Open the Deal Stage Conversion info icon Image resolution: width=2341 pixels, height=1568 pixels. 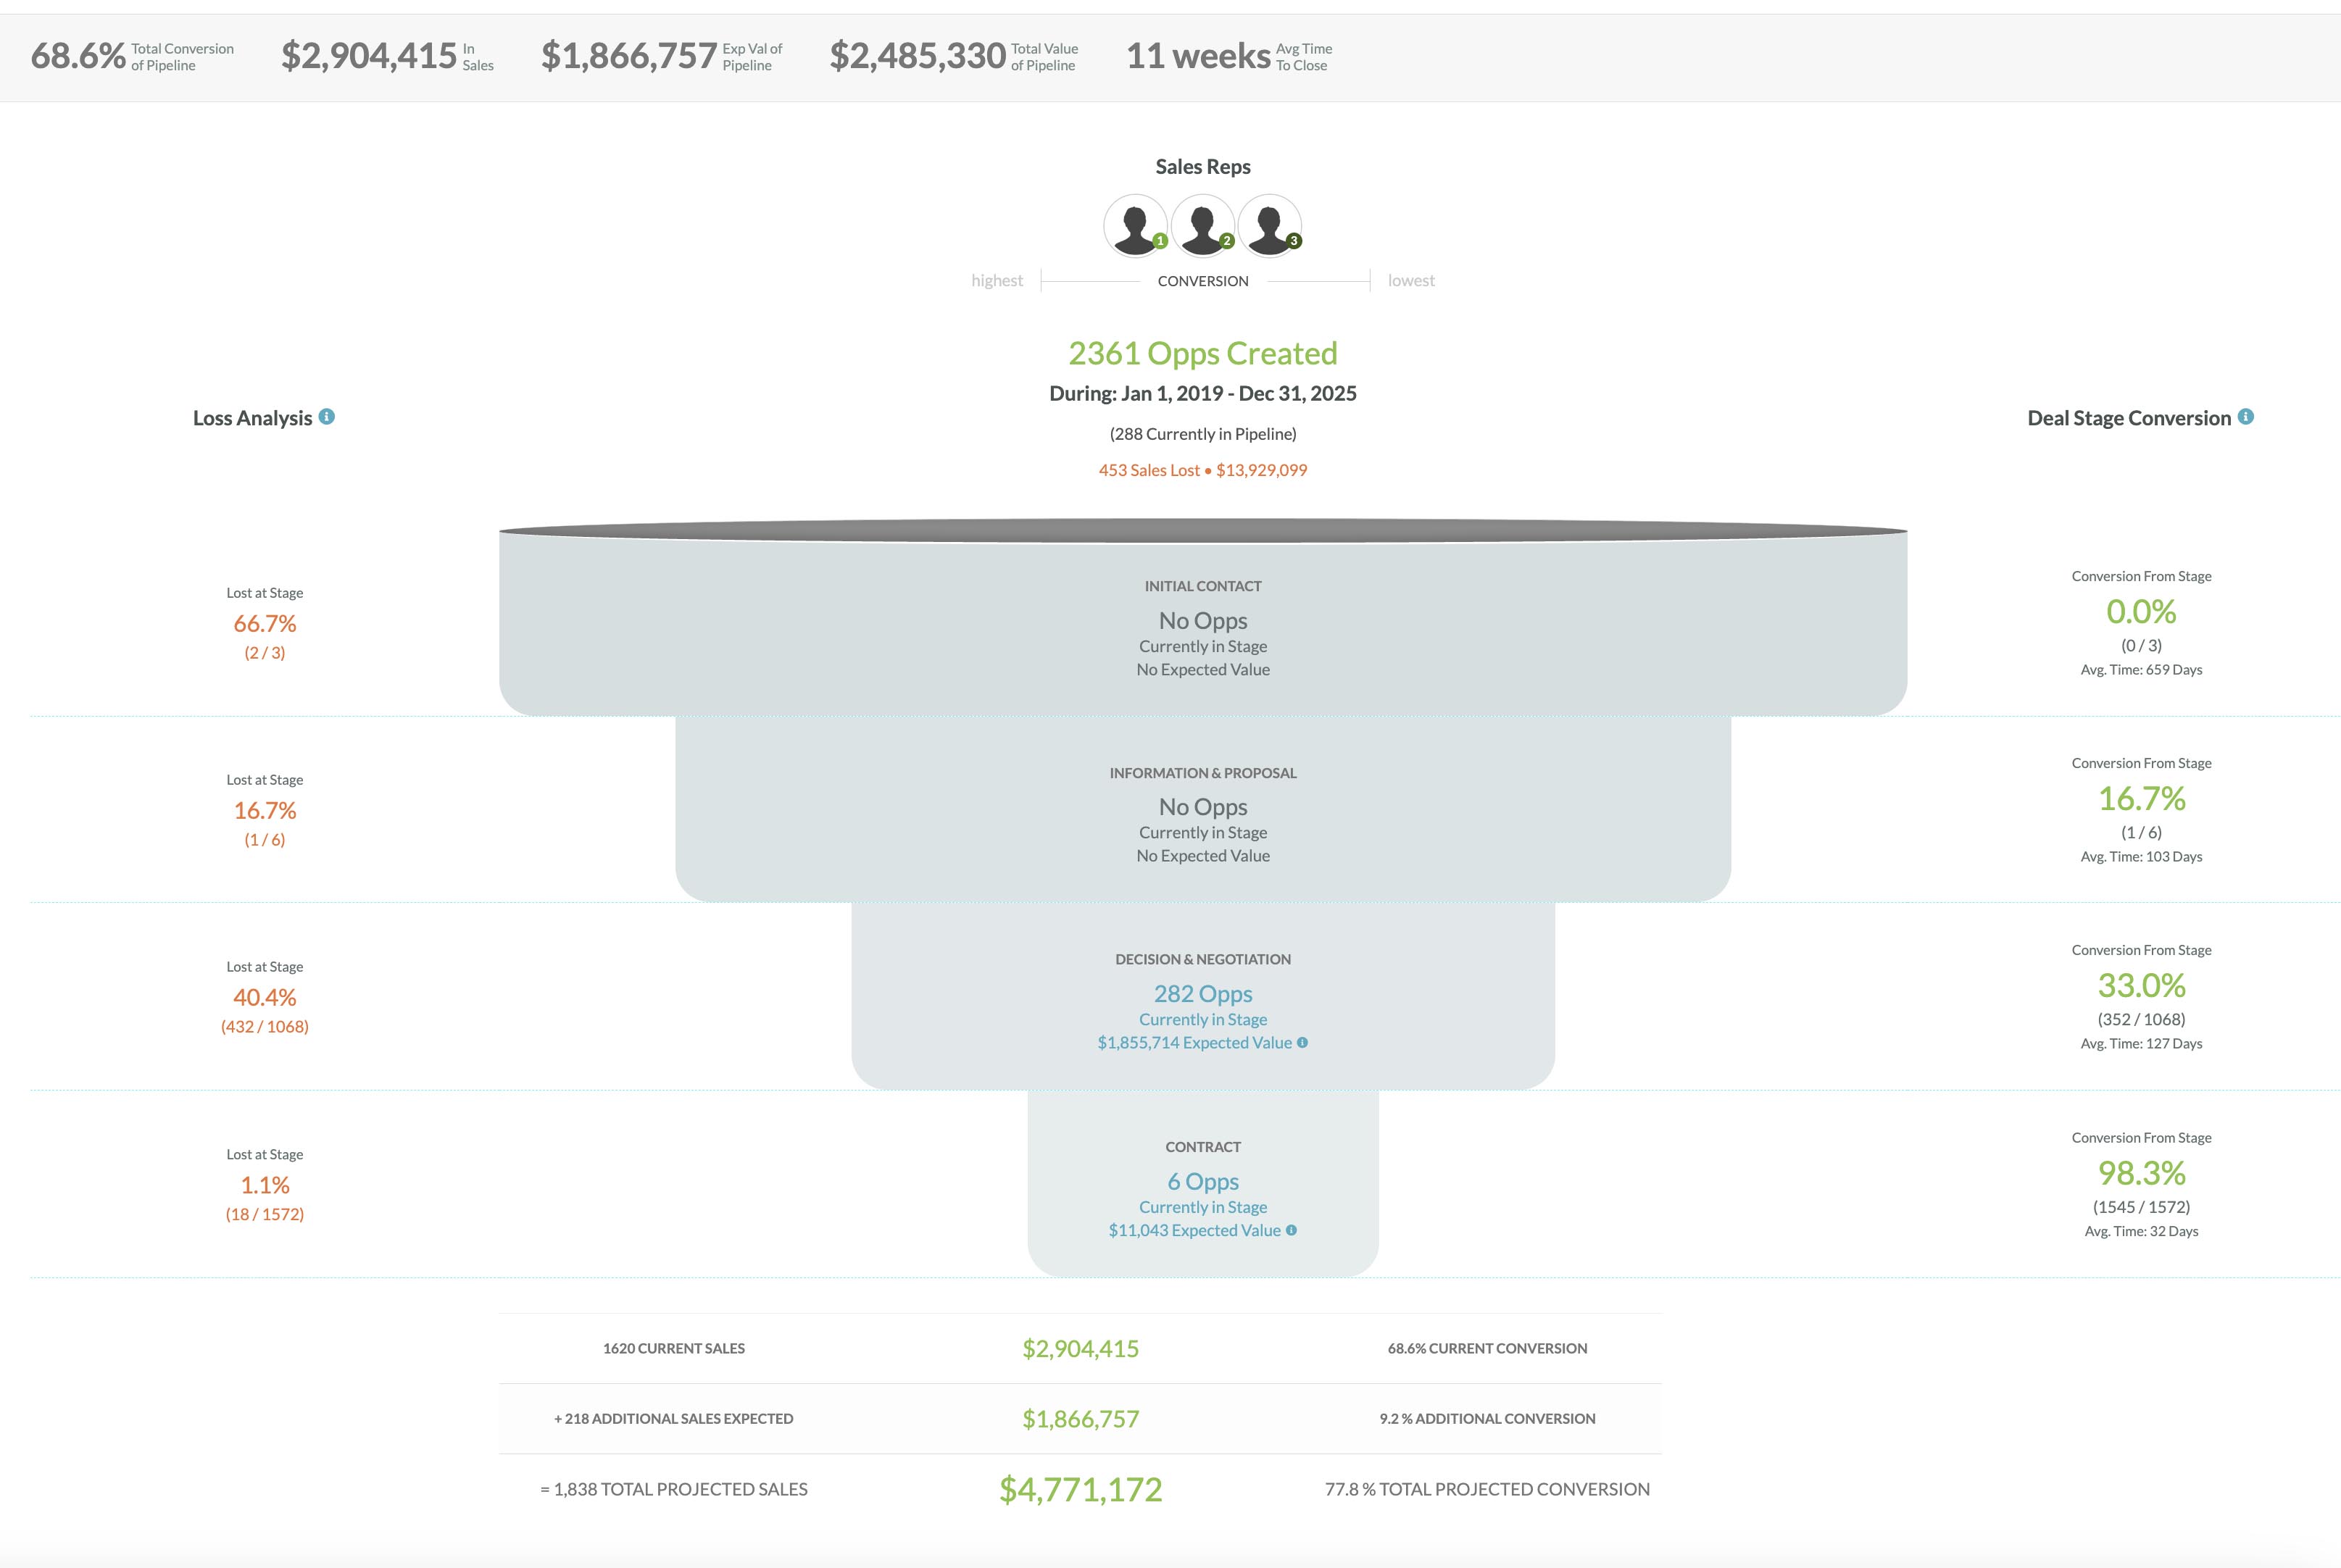click(x=2245, y=417)
